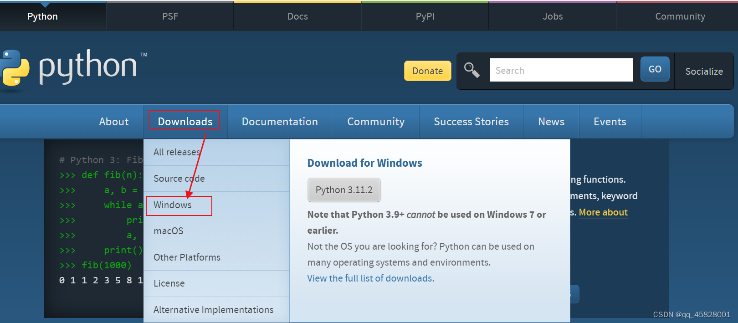Screen dimensions: 738x323
Task: Follow the 'View the full list of downloads' link
Action: pos(370,278)
